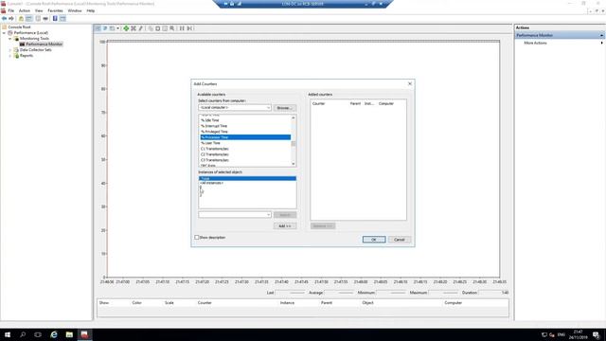Click the MMC Forward arrow toolbar icon
606x341 pixels.
pos(11,19)
